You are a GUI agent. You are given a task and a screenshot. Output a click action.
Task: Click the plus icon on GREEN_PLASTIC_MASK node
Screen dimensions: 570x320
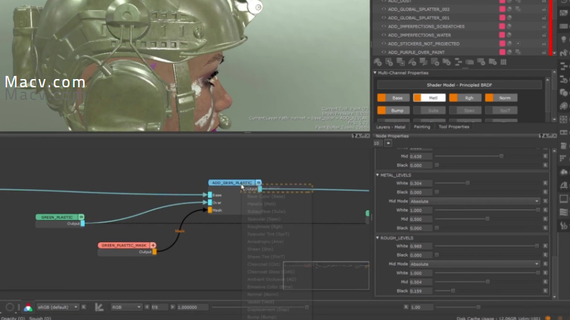coord(152,245)
